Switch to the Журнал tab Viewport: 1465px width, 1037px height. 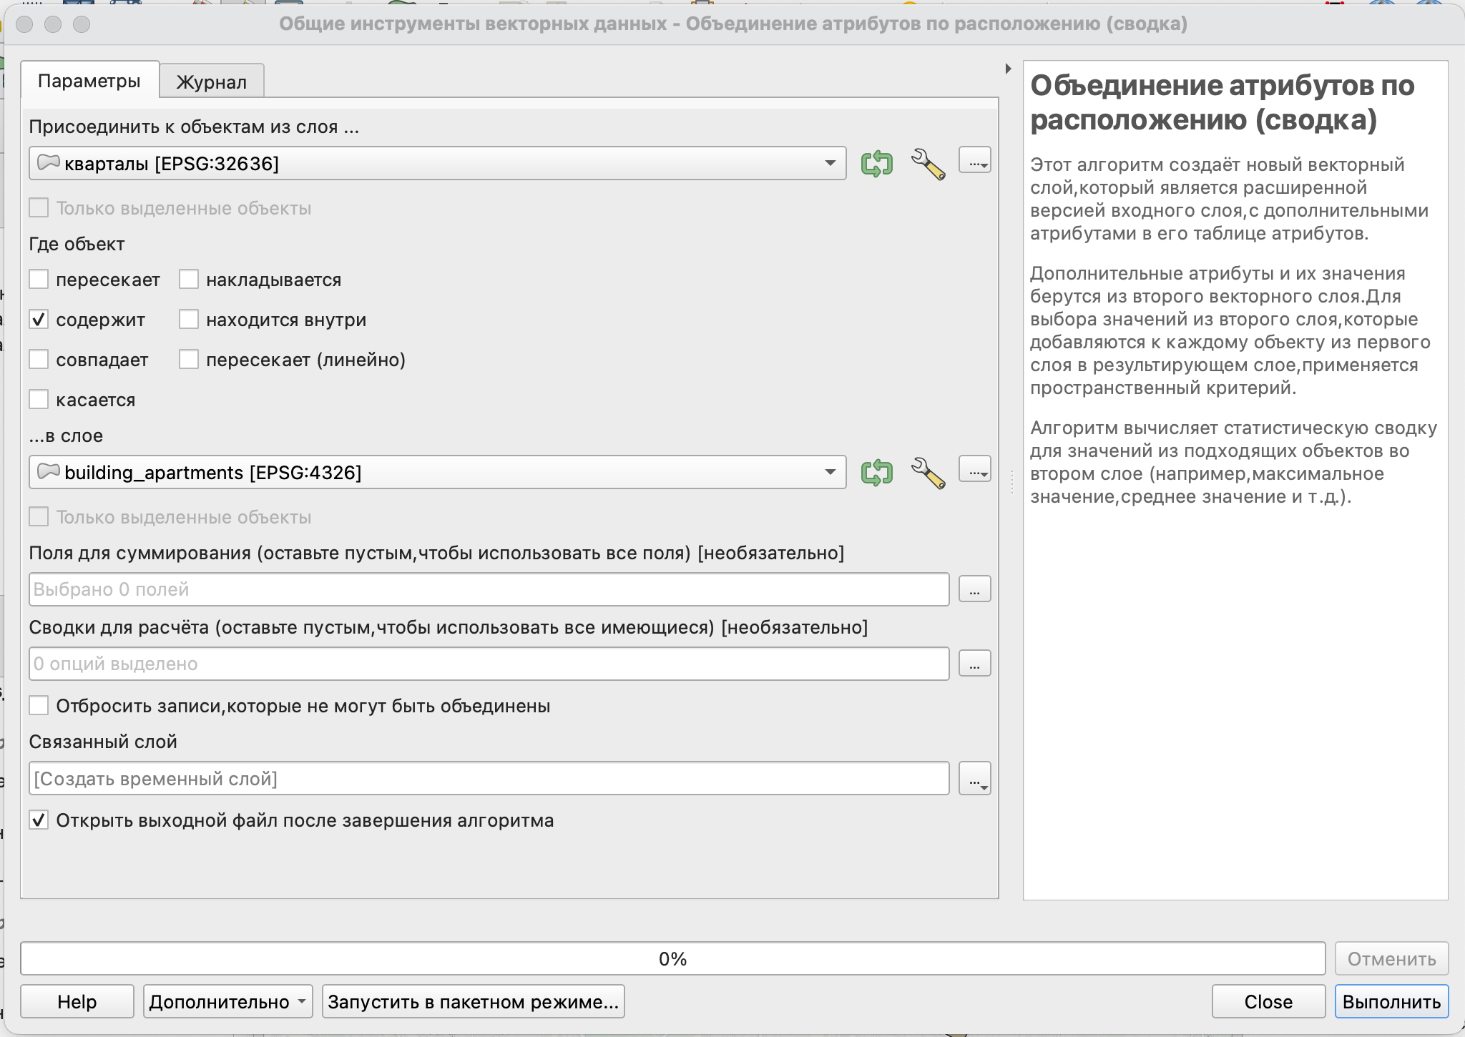(211, 82)
